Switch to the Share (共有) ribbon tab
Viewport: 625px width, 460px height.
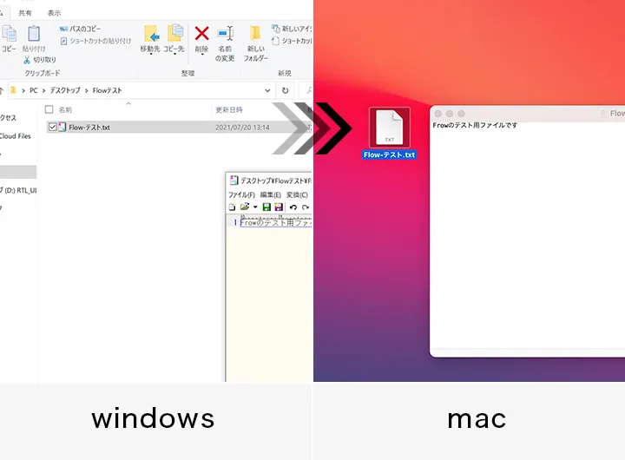[25, 13]
